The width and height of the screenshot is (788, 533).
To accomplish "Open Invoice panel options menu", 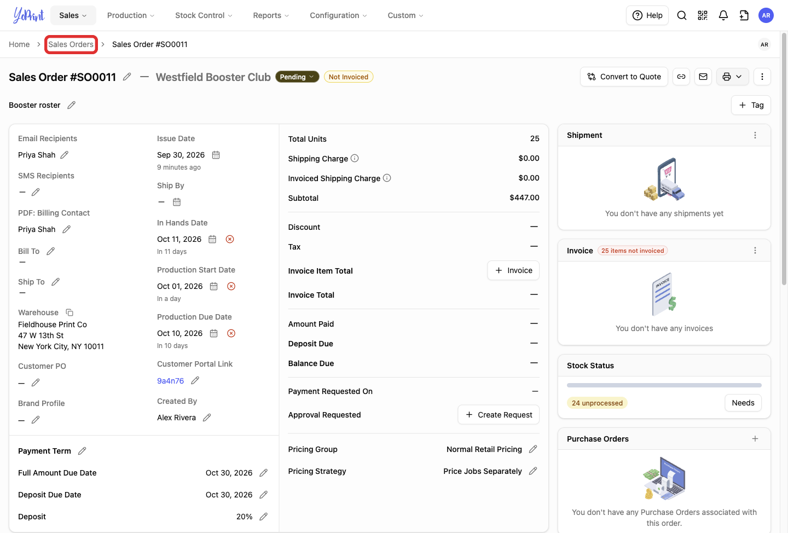I will coord(755,251).
